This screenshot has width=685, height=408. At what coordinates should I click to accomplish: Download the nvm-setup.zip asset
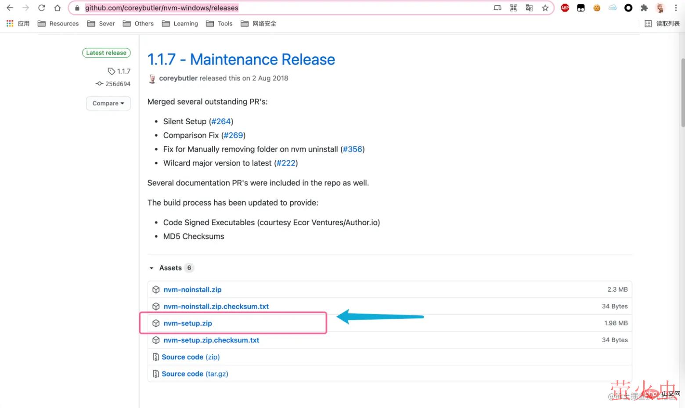coord(187,323)
